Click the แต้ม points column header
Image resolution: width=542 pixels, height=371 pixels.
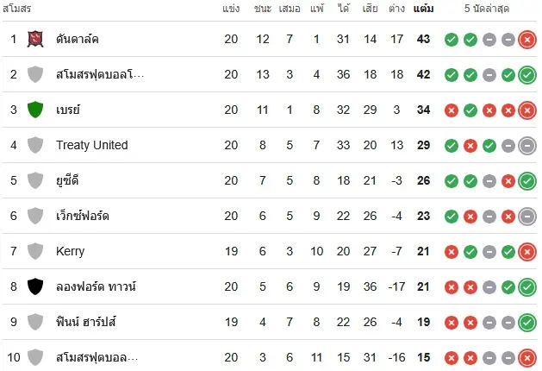pos(423,9)
